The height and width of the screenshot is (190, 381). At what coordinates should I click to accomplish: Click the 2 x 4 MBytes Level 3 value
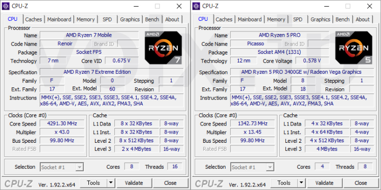136,149
